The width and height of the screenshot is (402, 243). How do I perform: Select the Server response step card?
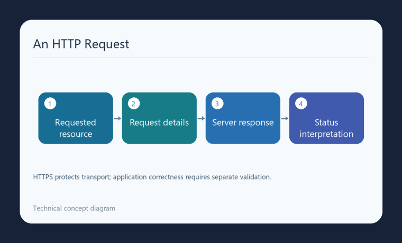(x=243, y=118)
